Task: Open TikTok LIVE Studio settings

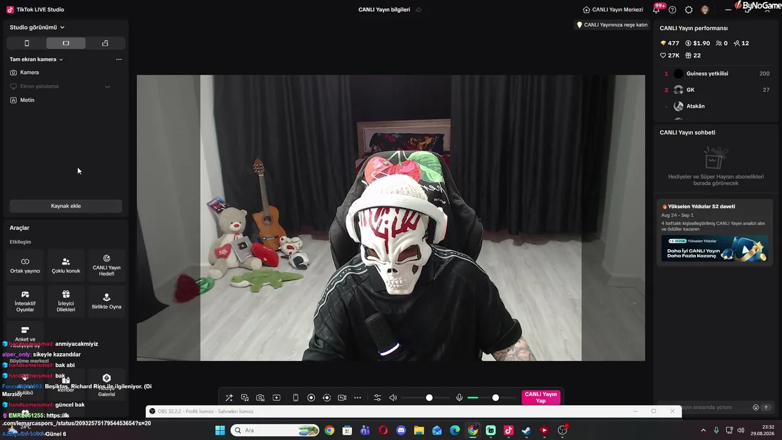Action: pyautogui.click(x=689, y=10)
